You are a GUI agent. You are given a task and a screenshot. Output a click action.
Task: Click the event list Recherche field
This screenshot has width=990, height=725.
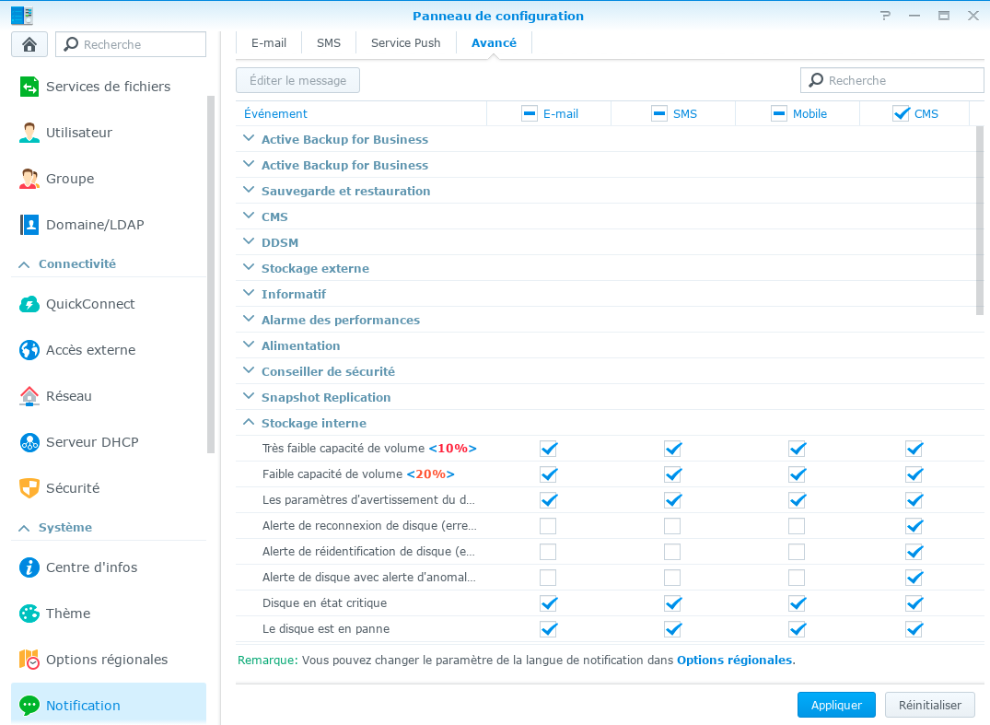coord(891,80)
